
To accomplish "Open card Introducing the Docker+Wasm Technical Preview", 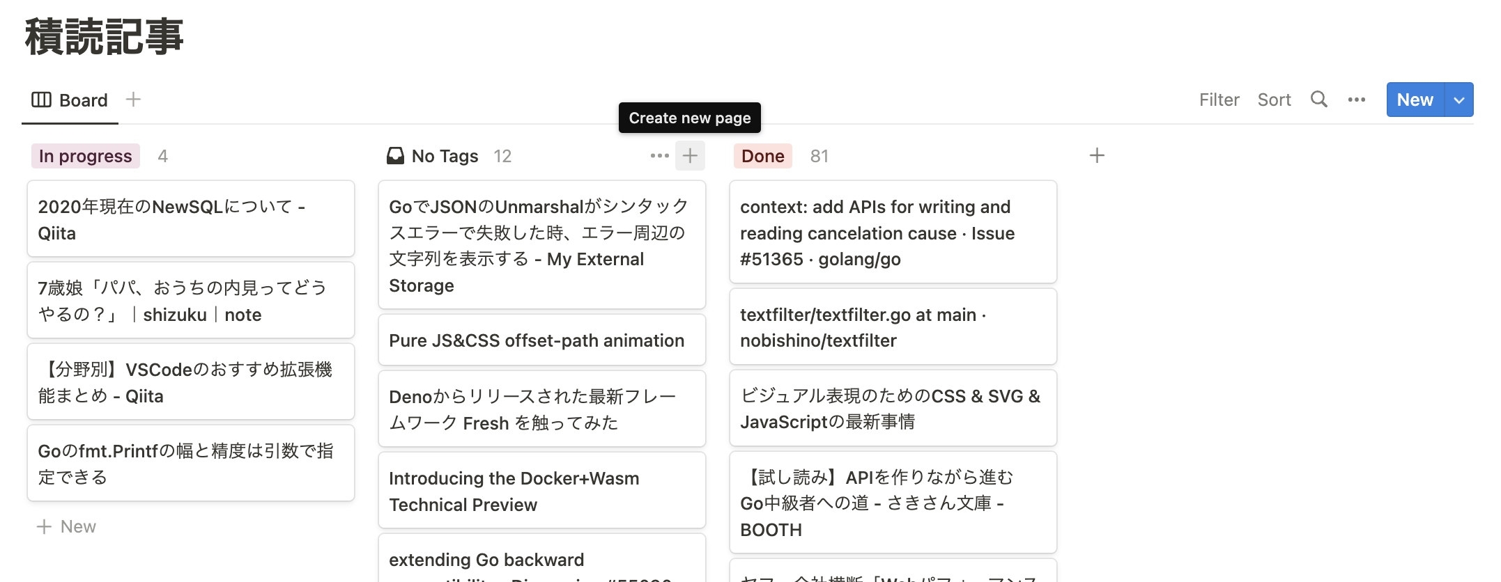I will (x=542, y=491).
